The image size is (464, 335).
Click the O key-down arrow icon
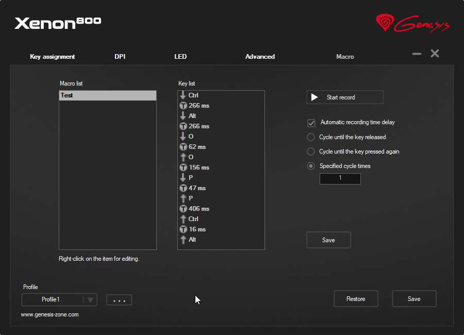coord(183,137)
